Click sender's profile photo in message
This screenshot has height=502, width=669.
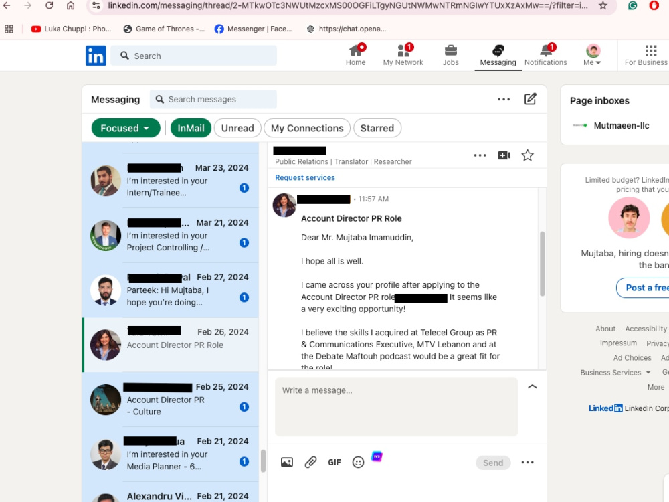(284, 205)
